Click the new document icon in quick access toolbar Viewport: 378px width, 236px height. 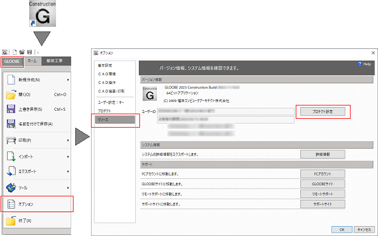pyautogui.click(x=15, y=52)
